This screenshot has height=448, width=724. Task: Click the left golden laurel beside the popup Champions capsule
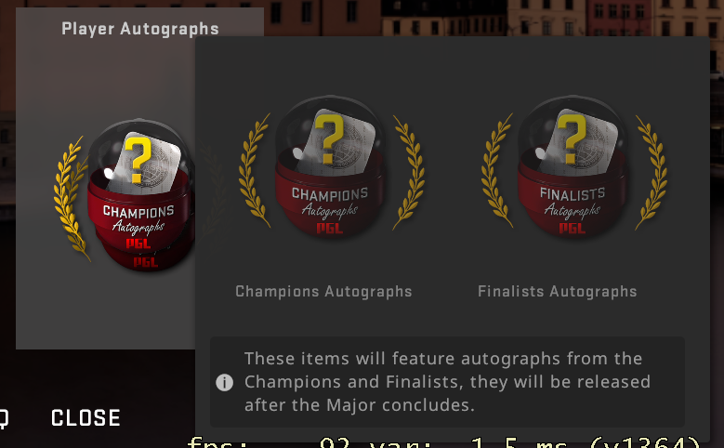pyautogui.click(x=255, y=171)
